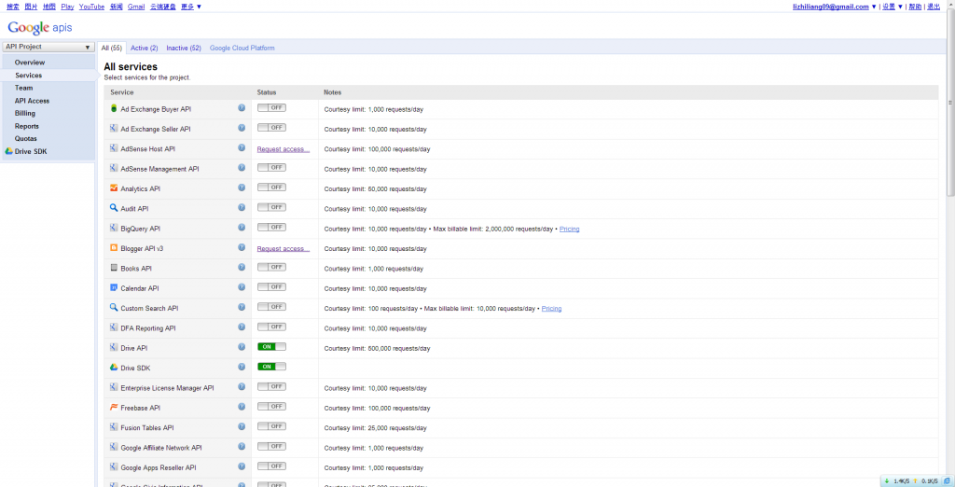
Task: Switch to the Active (2) tab
Action: 145,49
